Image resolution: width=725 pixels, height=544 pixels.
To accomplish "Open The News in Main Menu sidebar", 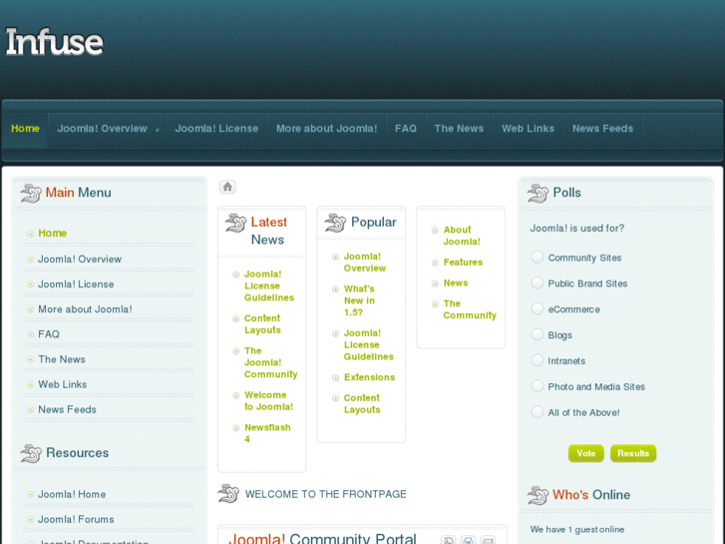I will tap(62, 359).
